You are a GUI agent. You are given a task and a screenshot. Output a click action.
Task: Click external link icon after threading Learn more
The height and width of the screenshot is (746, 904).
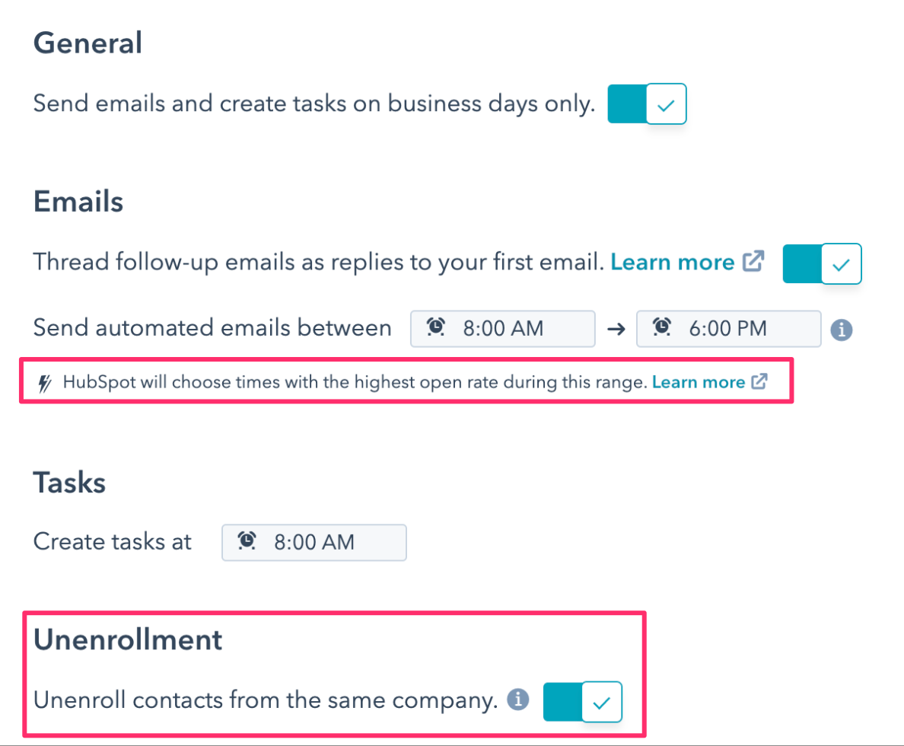[753, 261]
